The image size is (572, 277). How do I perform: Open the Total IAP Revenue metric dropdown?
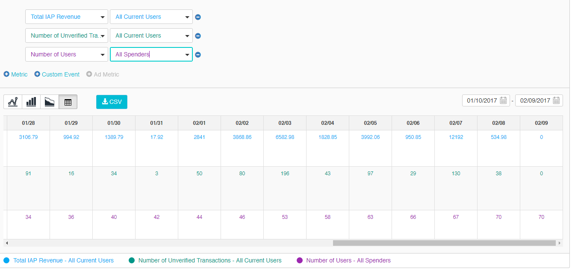coord(66,17)
